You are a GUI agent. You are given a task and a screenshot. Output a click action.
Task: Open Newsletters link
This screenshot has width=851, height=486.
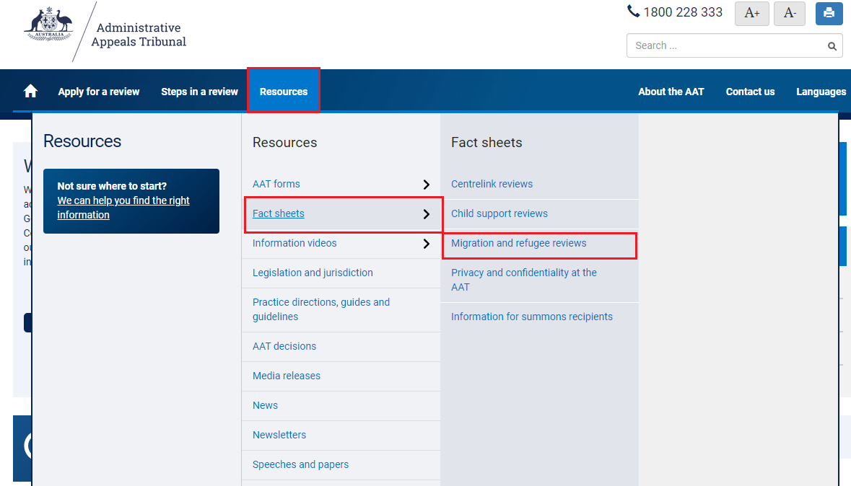279,435
